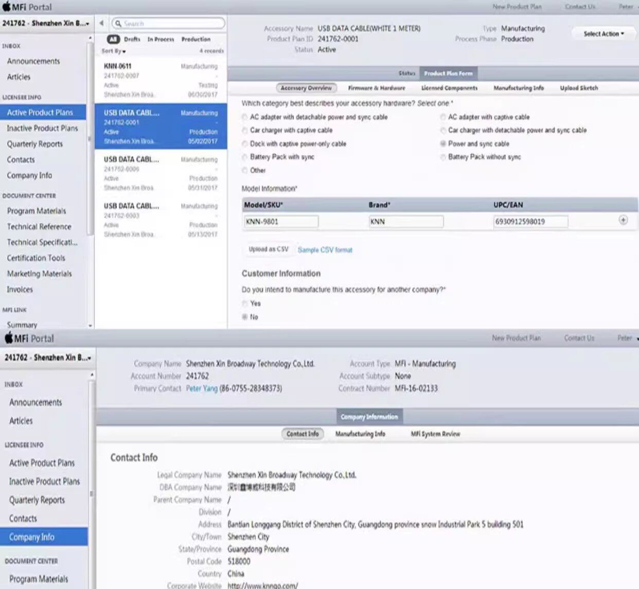Image resolution: width=639 pixels, height=589 pixels.
Task: Click the Upload as CSV button
Action: point(268,249)
